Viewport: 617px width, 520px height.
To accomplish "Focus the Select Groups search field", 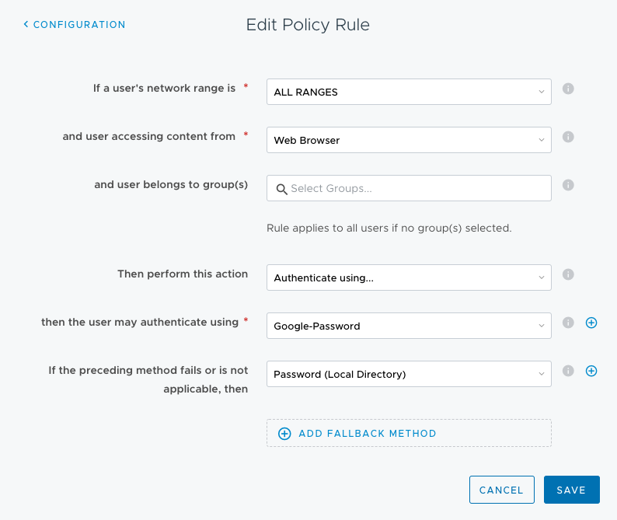I will (417, 188).
